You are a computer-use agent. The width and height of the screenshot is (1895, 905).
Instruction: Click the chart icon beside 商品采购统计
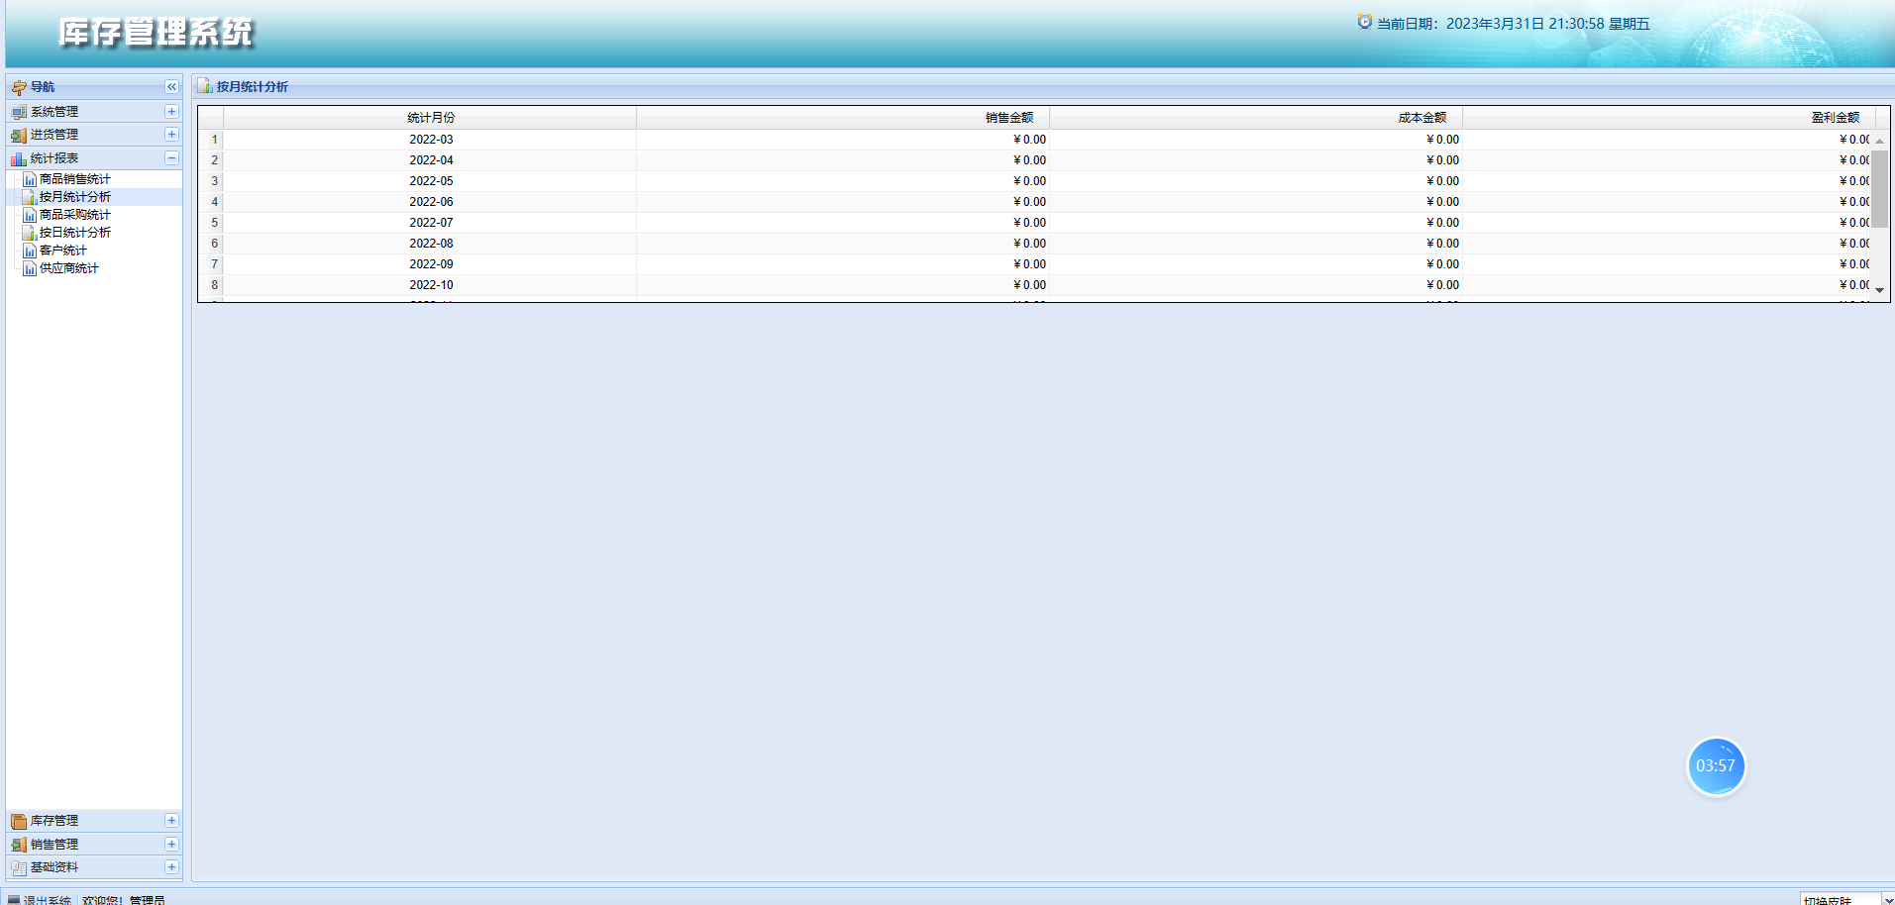pyautogui.click(x=30, y=215)
